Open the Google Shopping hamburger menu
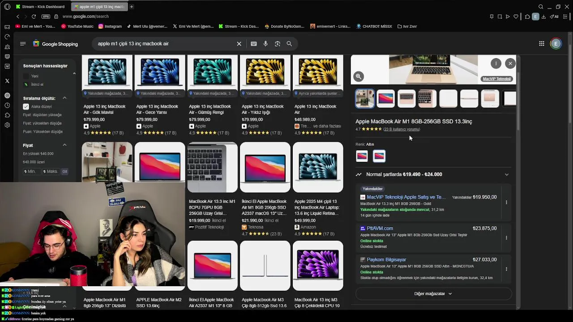Viewport: 573px width, 322px height. (23, 44)
